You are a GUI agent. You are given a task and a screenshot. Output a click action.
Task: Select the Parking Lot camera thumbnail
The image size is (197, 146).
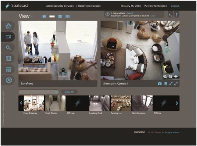(121, 103)
